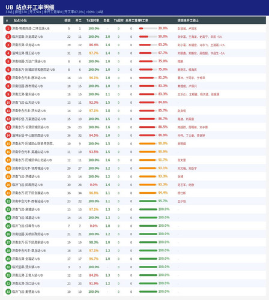Image resolution: width=269 pixels, height=300 pixels.
Task: Click the green rank badge number 33
Action: pyautogui.click(x=8, y=292)
